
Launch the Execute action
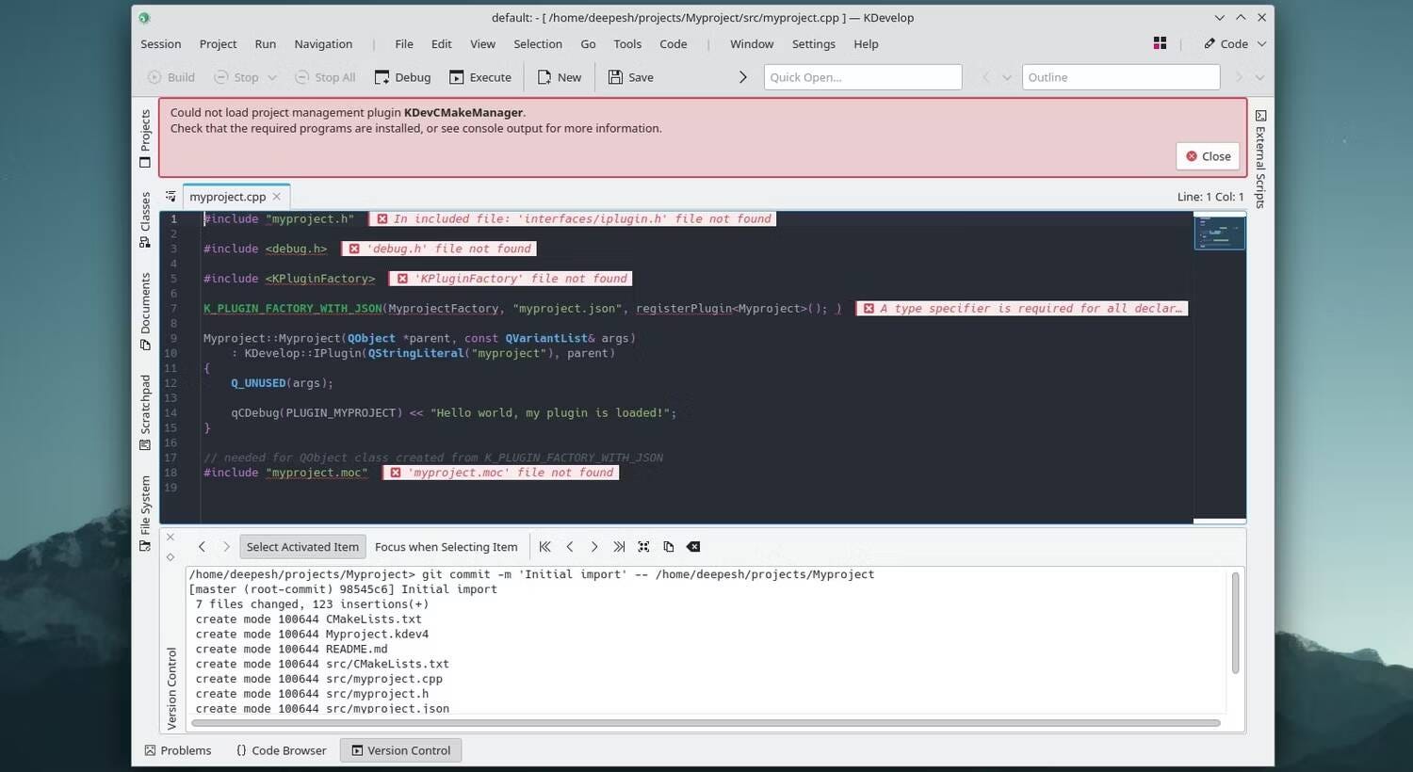click(480, 77)
